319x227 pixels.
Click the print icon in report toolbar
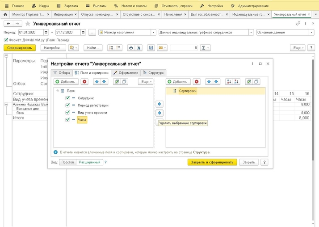click(131, 48)
